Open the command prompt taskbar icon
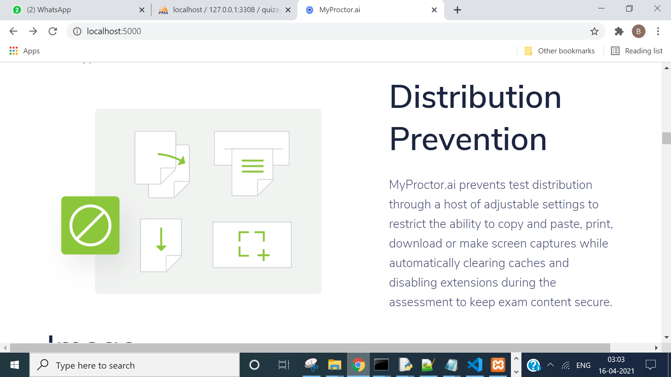The image size is (671, 377). [381, 365]
